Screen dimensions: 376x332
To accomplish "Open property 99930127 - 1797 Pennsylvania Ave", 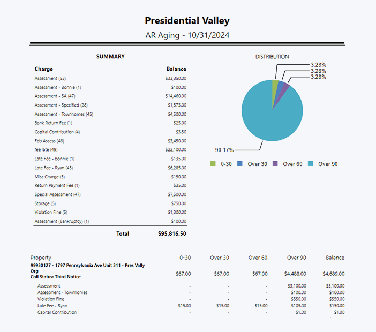I will (x=87, y=265).
